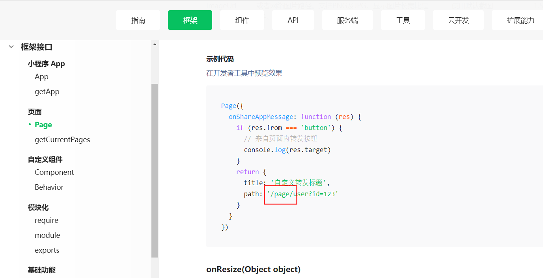
Task: Click the 基础功能 sidebar heading
Action: (41, 270)
